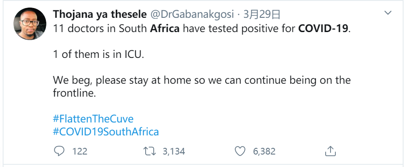Click the bold word Africa in the tweet
Screen dimensions: 404x167
click(165, 29)
